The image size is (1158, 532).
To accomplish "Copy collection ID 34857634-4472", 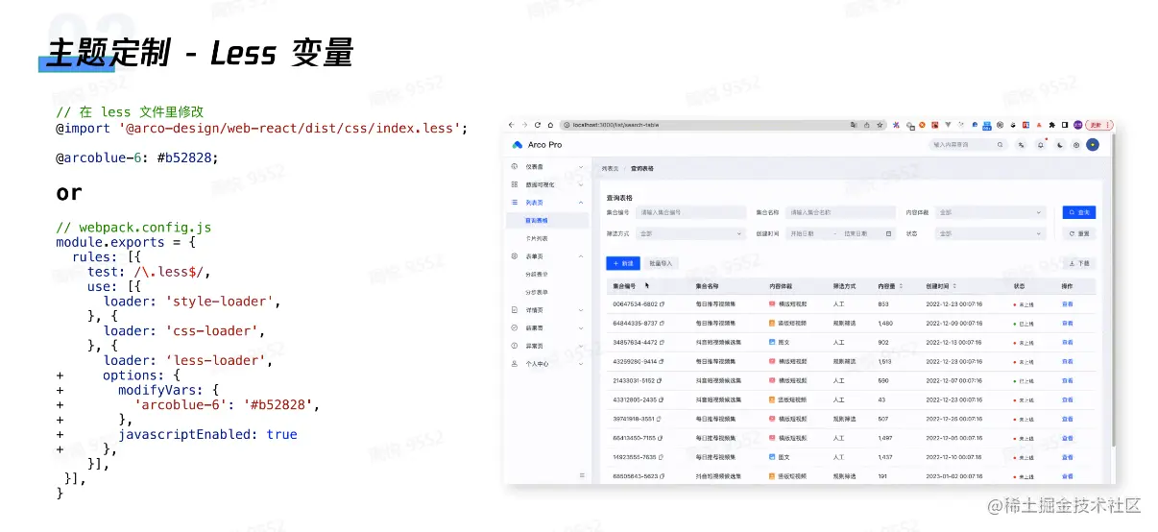I will (661, 342).
